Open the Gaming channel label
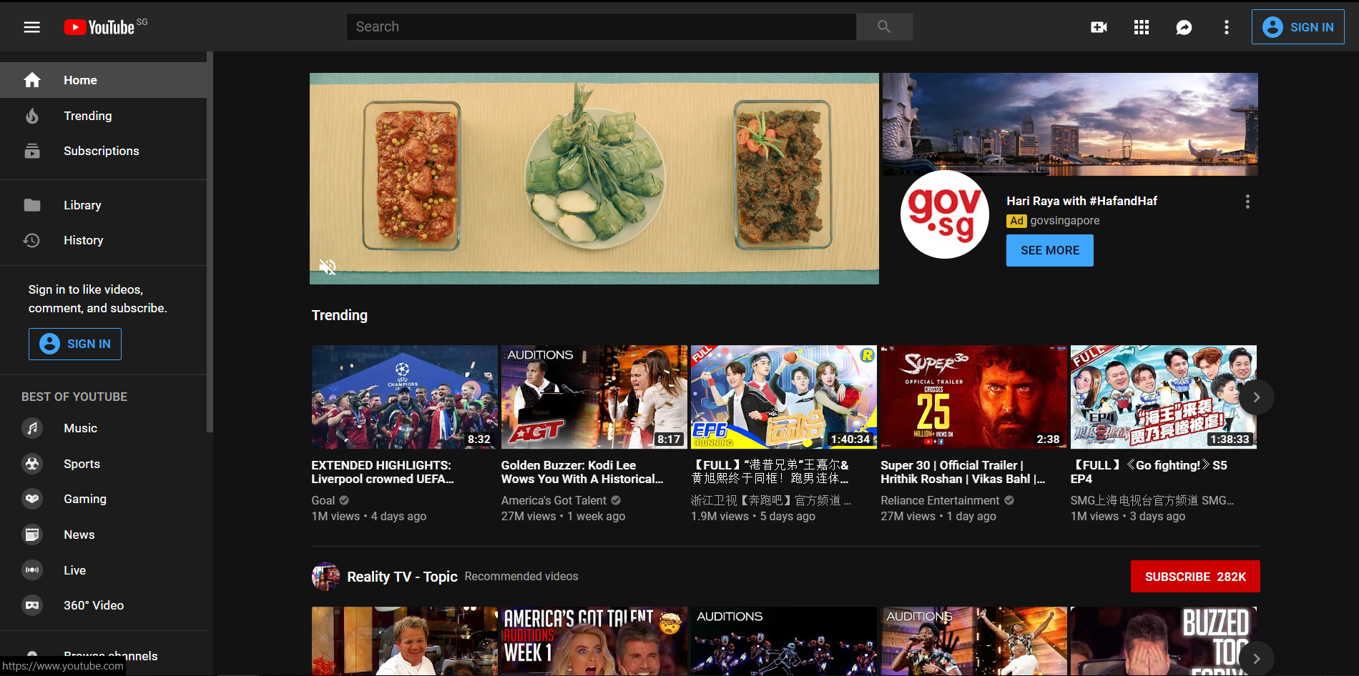The height and width of the screenshot is (676, 1359). click(85, 499)
